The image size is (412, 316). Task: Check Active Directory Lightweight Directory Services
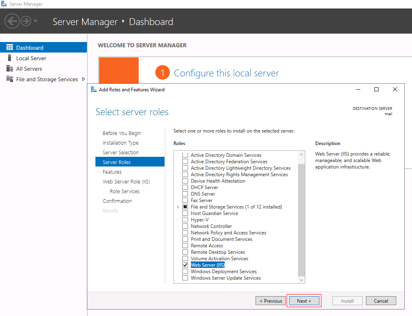tap(185, 168)
